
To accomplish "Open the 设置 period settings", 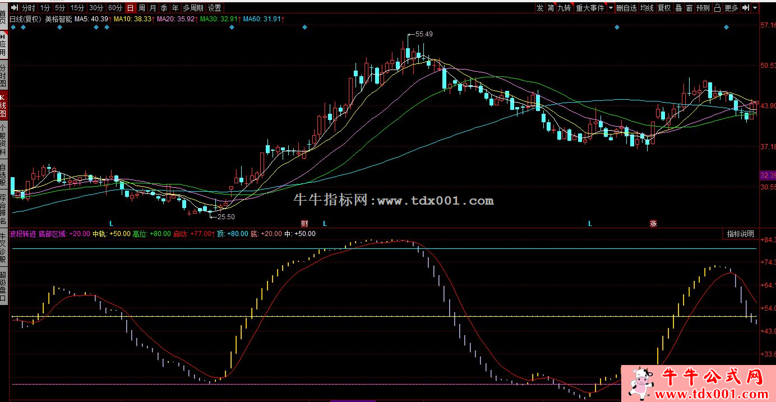I will (x=215, y=8).
